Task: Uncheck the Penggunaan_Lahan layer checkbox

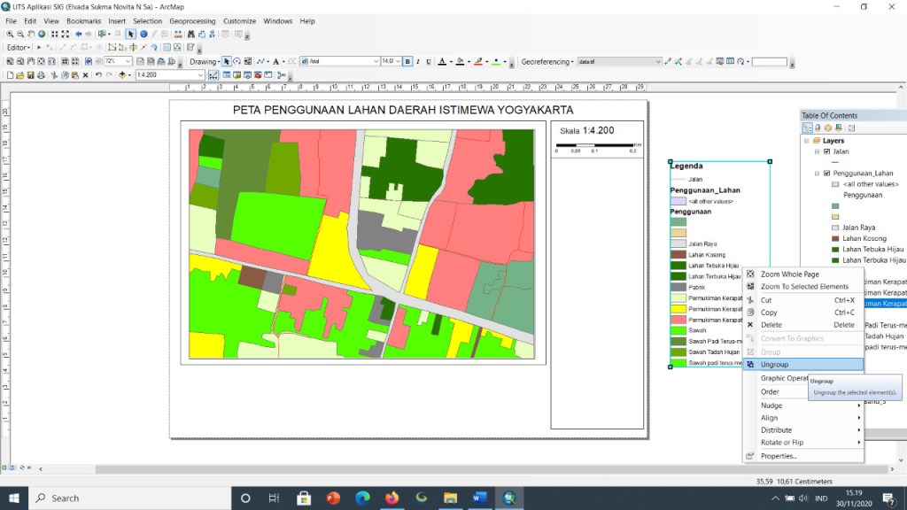Action: tap(826, 173)
